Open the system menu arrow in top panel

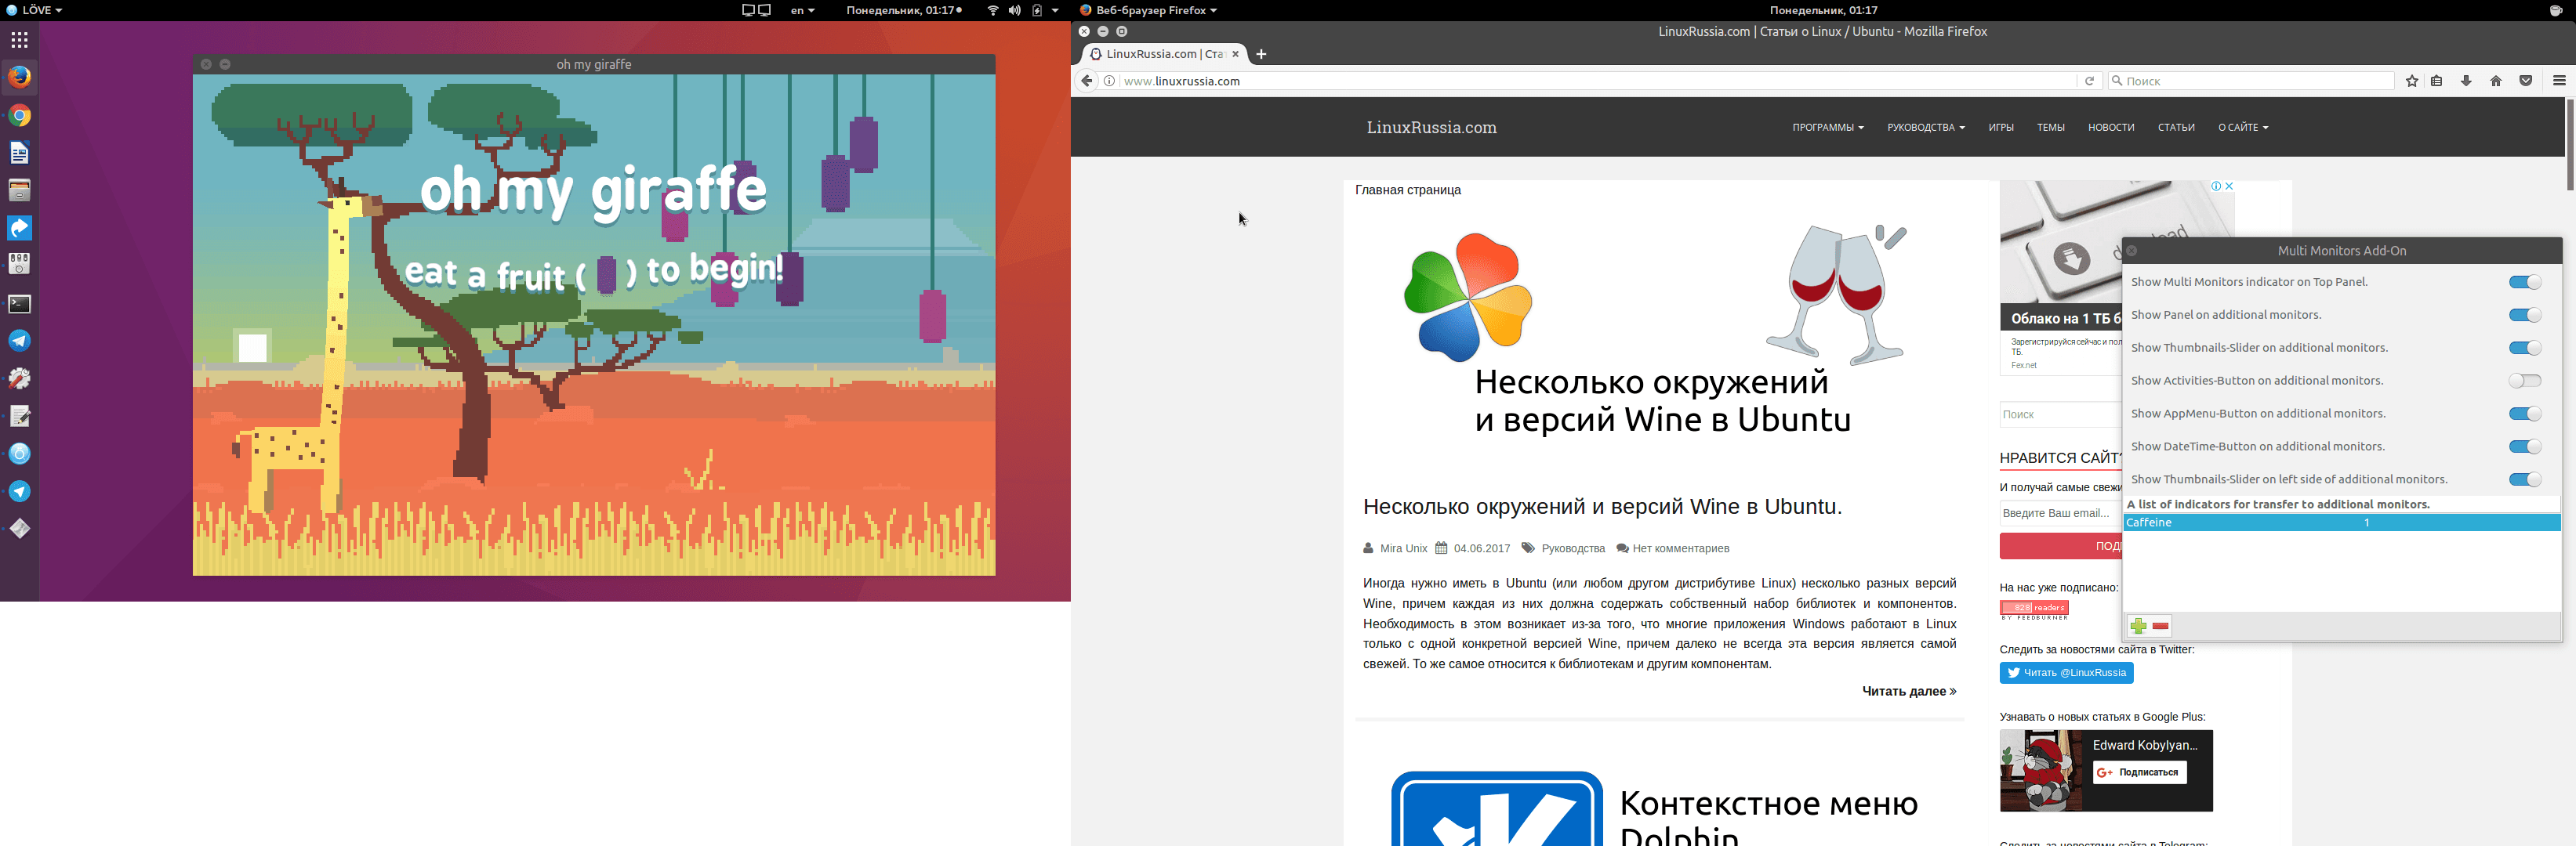[1055, 10]
